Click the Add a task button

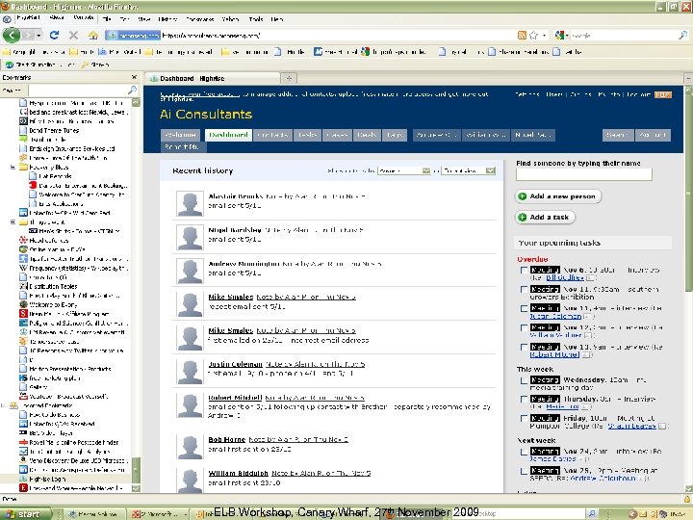tap(545, 217)
